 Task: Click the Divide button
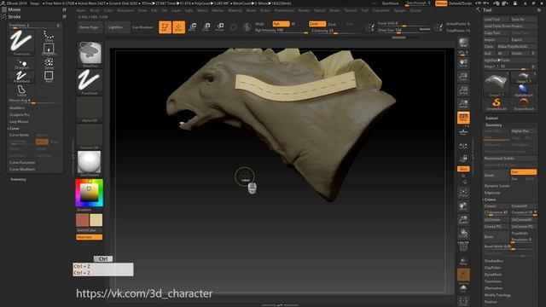point(497,176)
